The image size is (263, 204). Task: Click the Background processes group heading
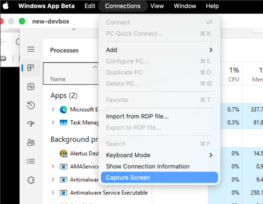[74, 140]
